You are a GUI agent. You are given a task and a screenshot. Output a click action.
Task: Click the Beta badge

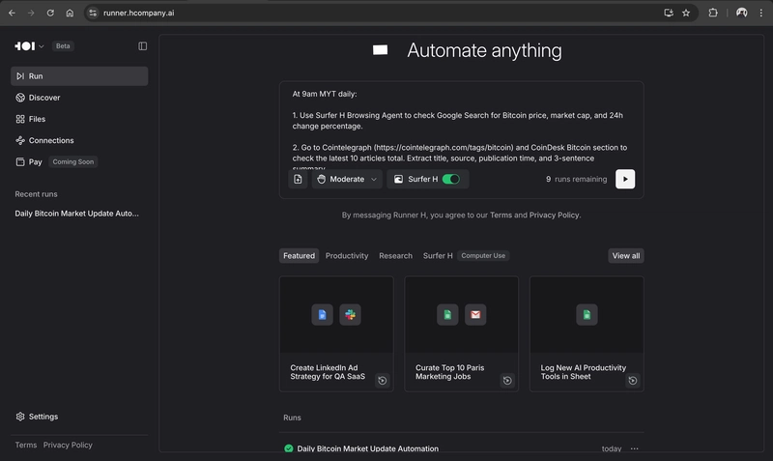point(63,45)
